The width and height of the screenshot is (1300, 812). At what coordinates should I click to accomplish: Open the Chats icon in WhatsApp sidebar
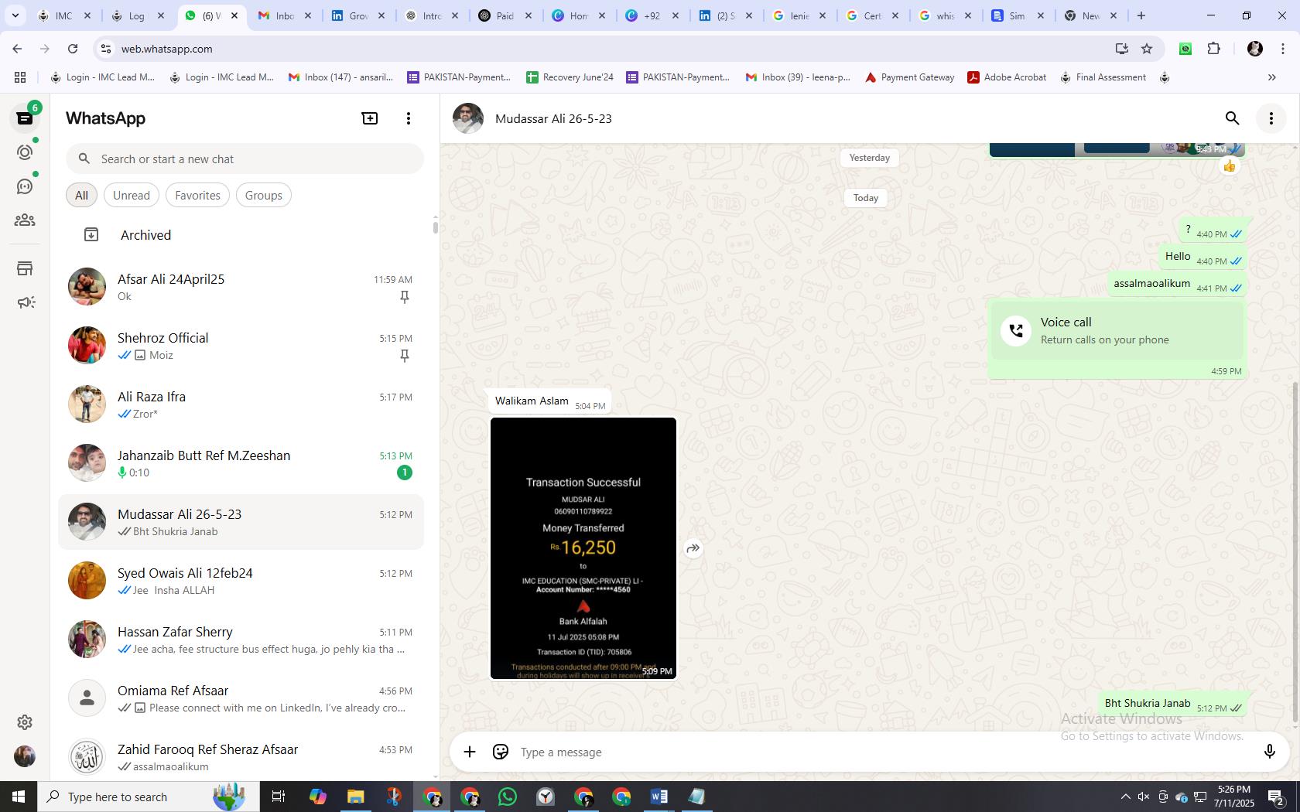(25, 118)
